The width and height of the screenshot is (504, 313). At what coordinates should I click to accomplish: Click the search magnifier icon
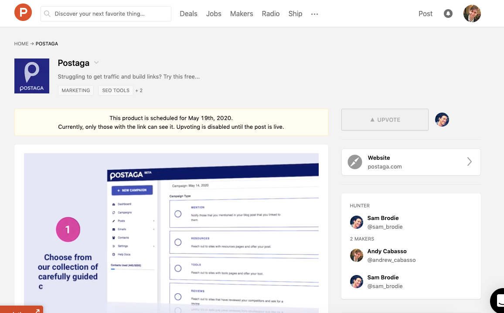tap(47, 14)
